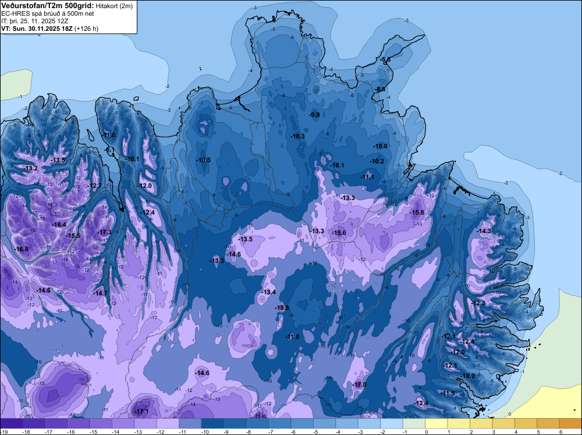Click the temperature value '-14.7' on the map
This screenshot has width=582, height=435.
pyautogui.click(x=100, y=293)
